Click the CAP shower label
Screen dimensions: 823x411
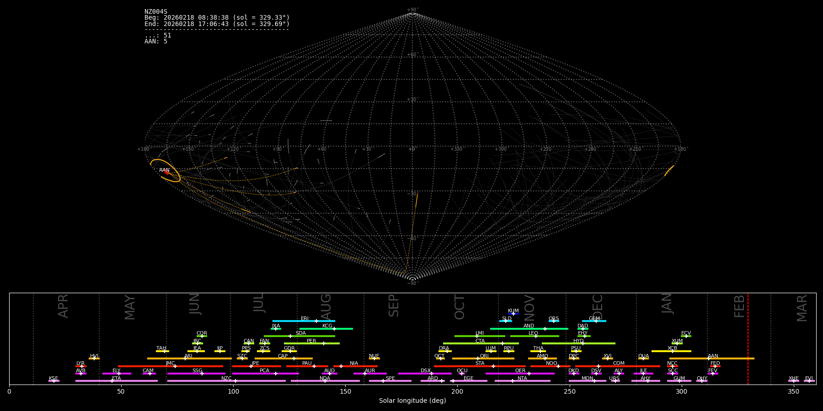click(x=283, y=356)
